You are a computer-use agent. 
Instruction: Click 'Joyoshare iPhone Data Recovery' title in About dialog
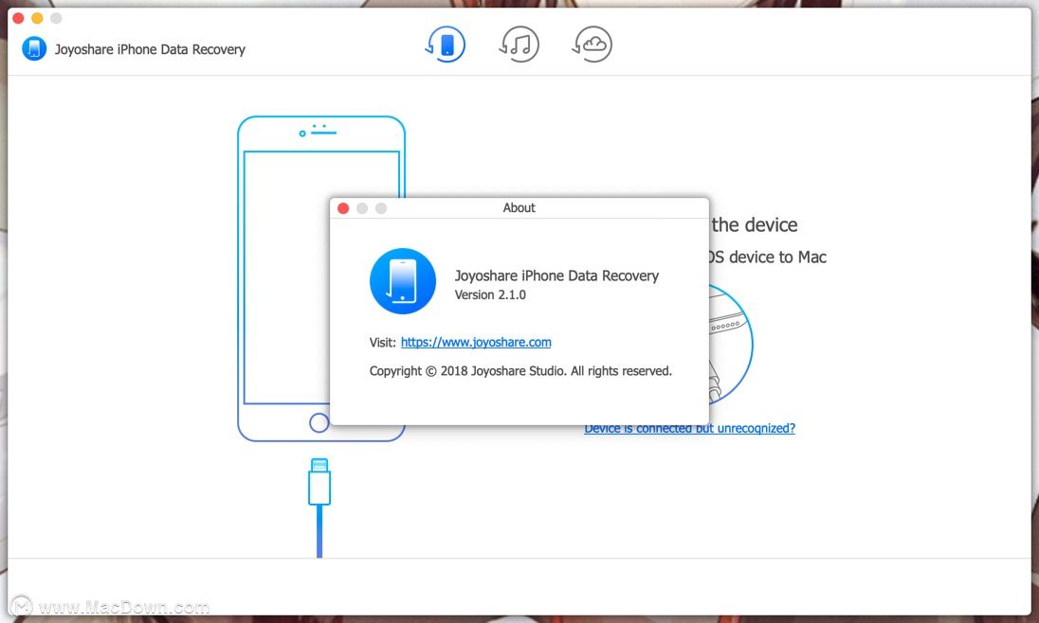(x=556, y=276)
